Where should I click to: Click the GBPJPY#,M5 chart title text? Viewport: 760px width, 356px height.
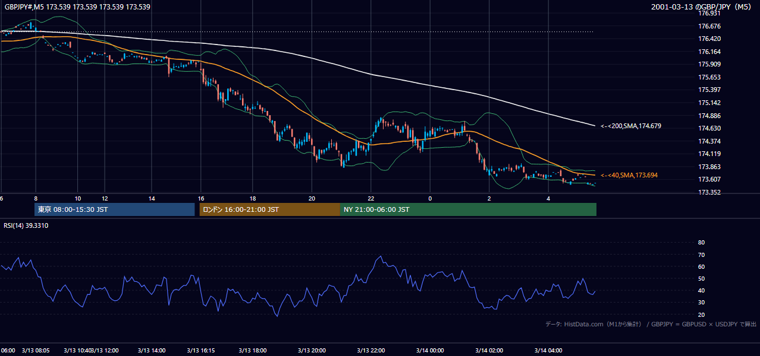point(77,7)
